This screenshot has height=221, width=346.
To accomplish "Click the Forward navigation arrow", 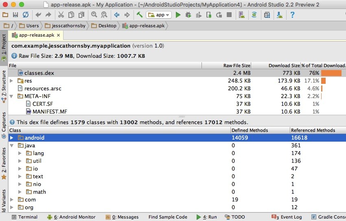I will click(x=127, y=15).
